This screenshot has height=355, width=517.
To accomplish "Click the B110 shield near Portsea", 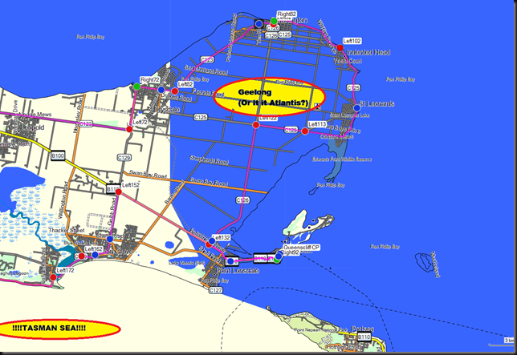I will tap(364, 337).
